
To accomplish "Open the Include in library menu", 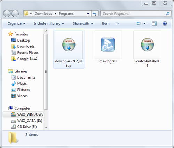I will tap(49, 24).
